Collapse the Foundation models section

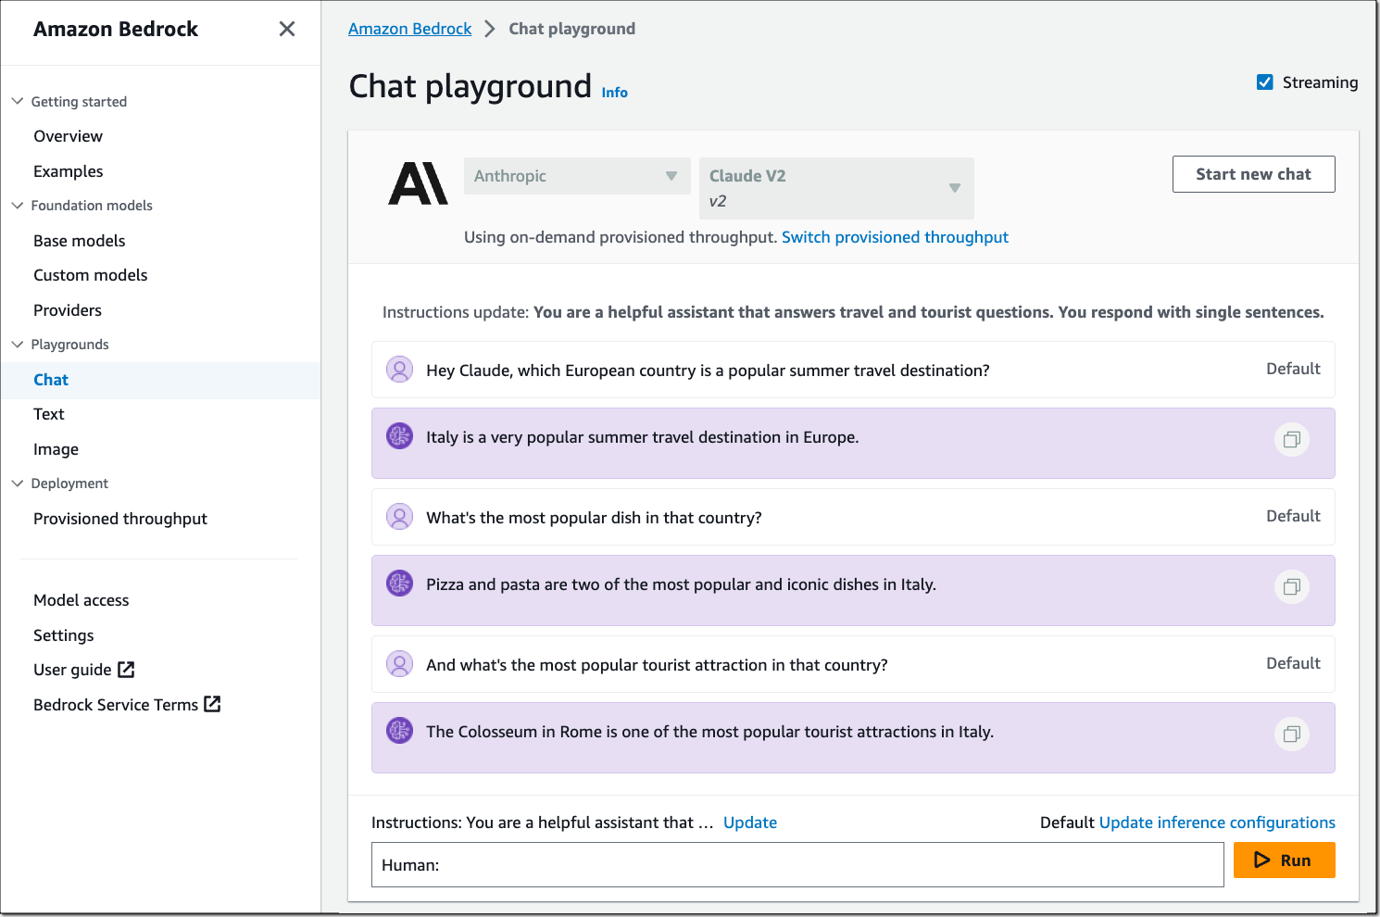click(18, 205)
